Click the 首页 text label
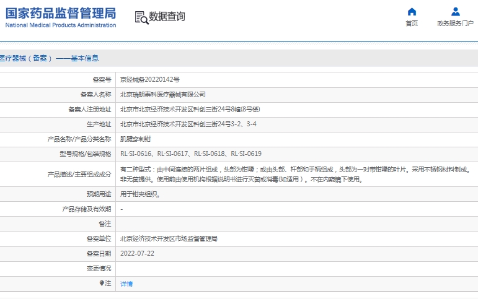This screenshot has width=478, height=299. pos(412,23)
